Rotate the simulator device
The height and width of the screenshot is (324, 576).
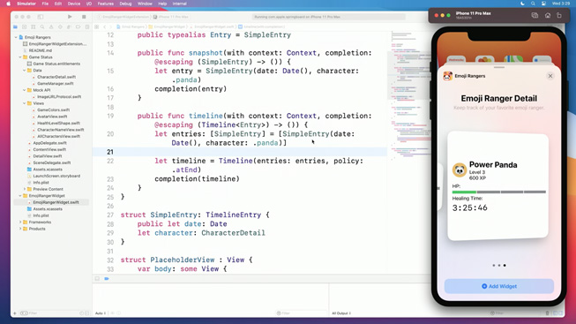point(559,15)
